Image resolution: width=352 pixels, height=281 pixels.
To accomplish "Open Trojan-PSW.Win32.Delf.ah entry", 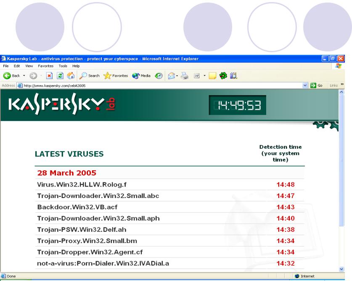I will point(82,230).
